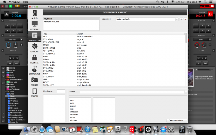
Task: Click the Key learn input field
Action: click(61, 92)
